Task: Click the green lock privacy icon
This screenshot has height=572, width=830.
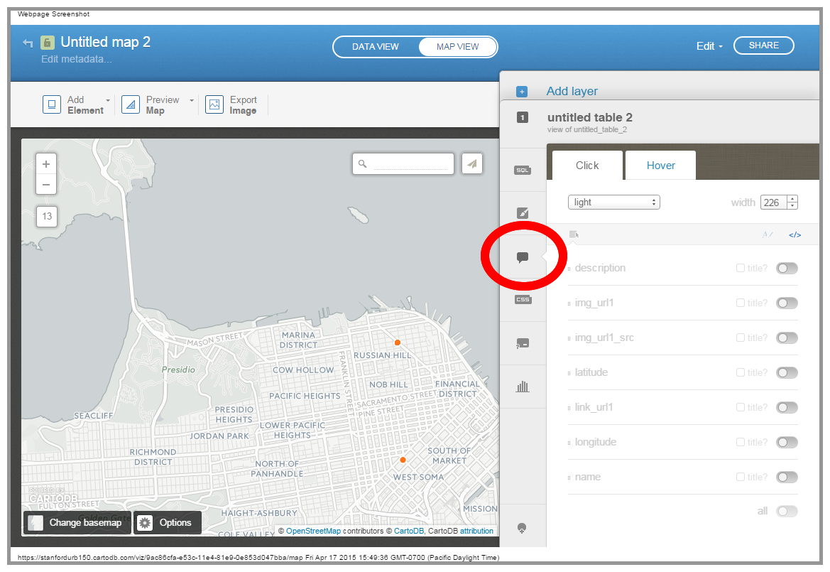Action: click(x=48, y=43)
